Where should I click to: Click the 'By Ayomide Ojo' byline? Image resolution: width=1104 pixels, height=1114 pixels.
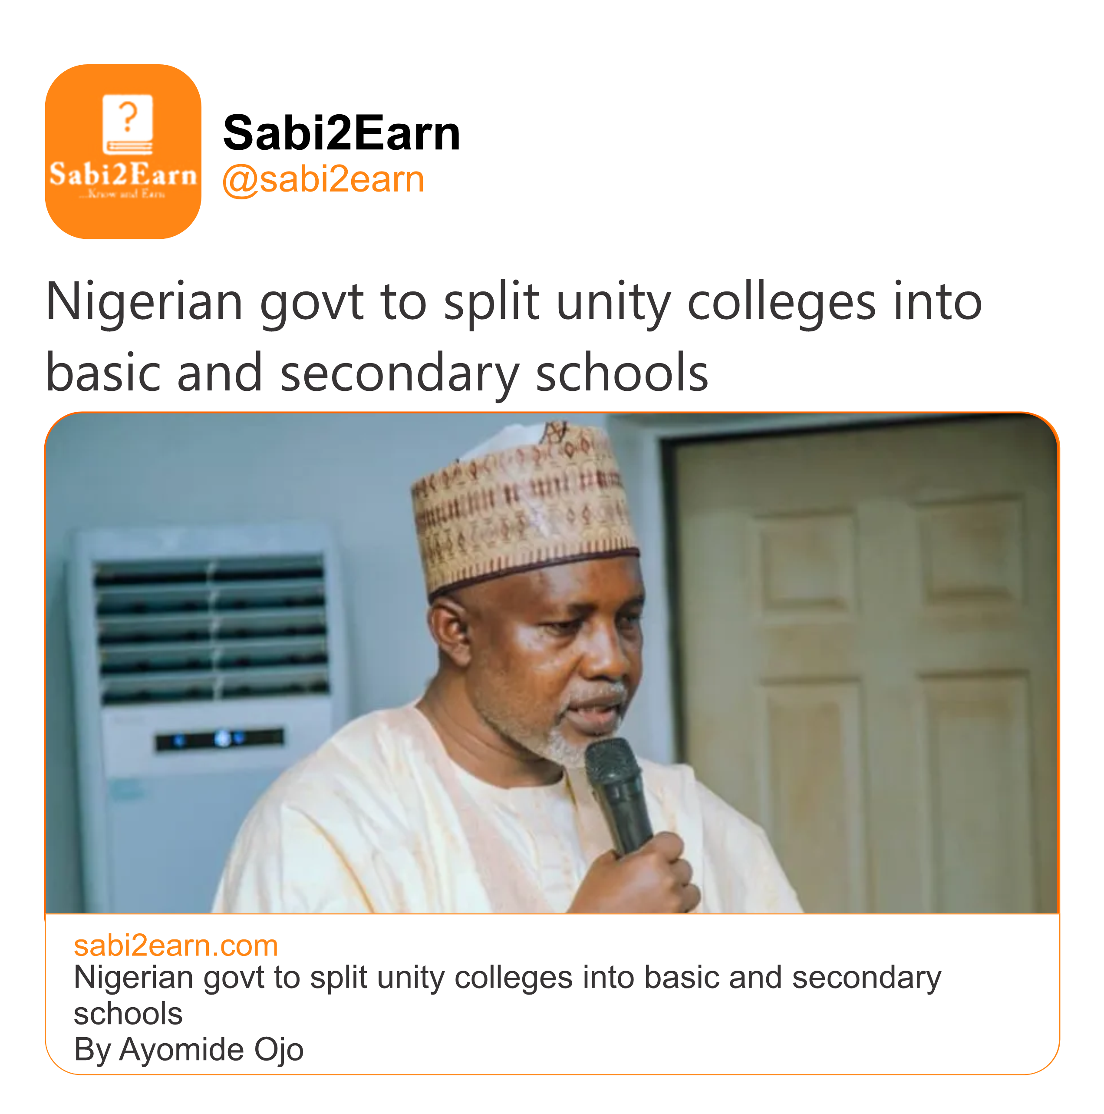coord(188,1049)
